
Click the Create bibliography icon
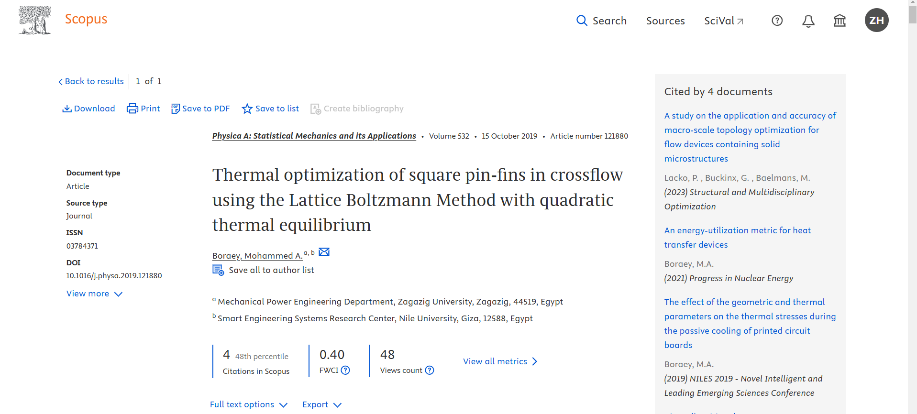[316, 109]
